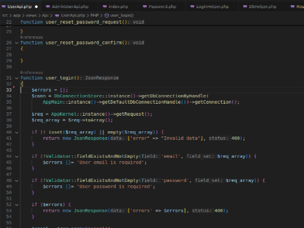Image resolution: width=304 pixels, height=228 pixels.
Task: Click the PHP icon on UserApi.php tab
Action: click(x=3, y=6)
